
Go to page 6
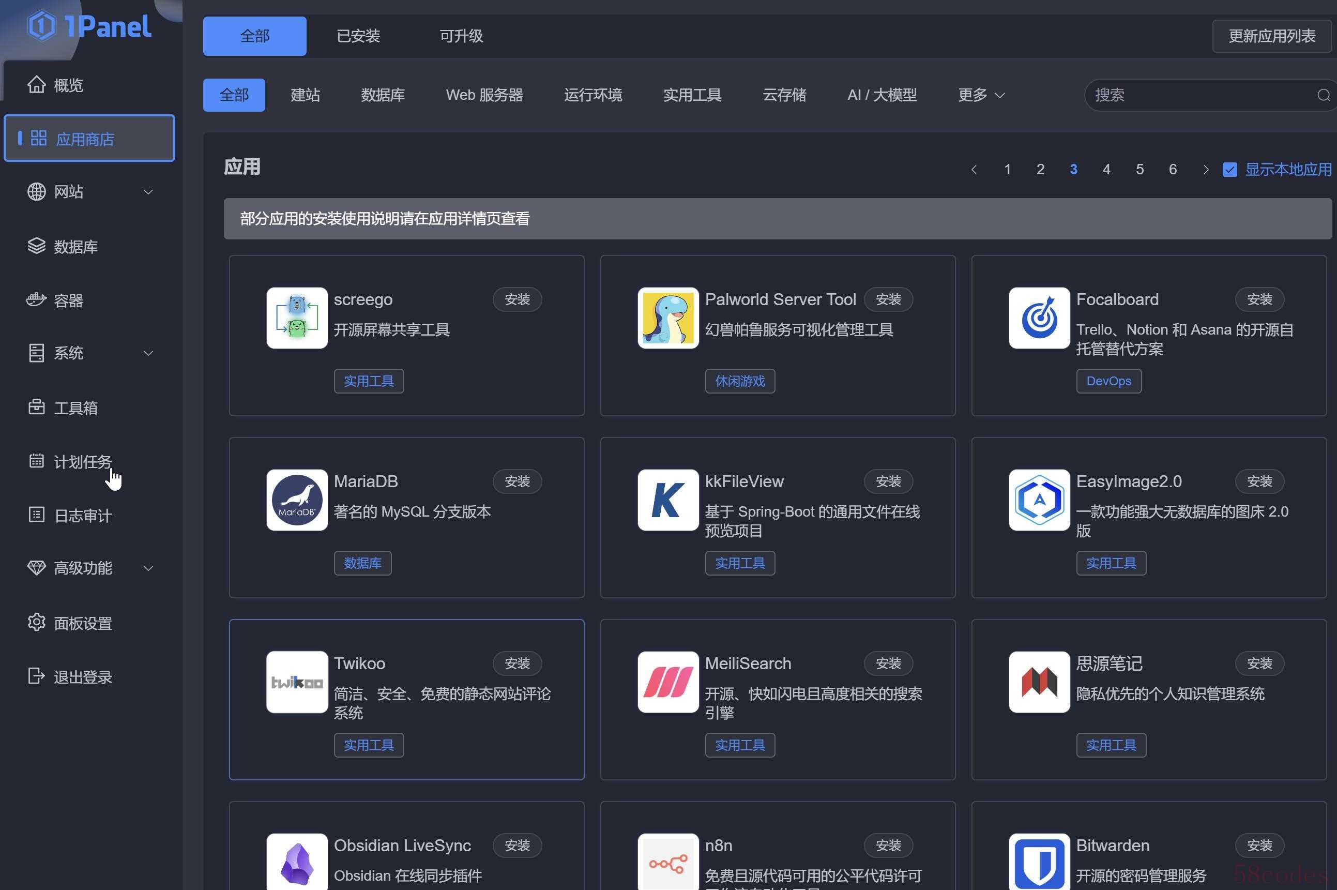pyautogui.click(x=1173, y=169)
